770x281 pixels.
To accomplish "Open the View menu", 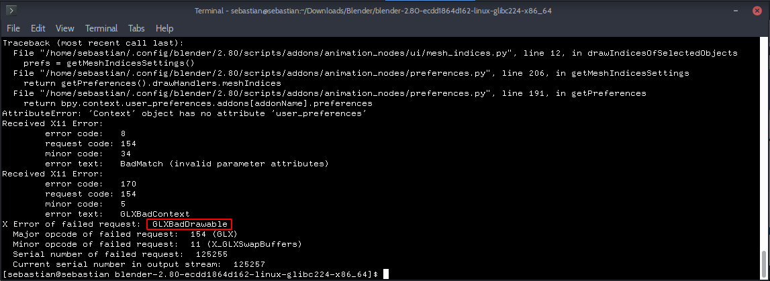I will (x=65, y=28).
